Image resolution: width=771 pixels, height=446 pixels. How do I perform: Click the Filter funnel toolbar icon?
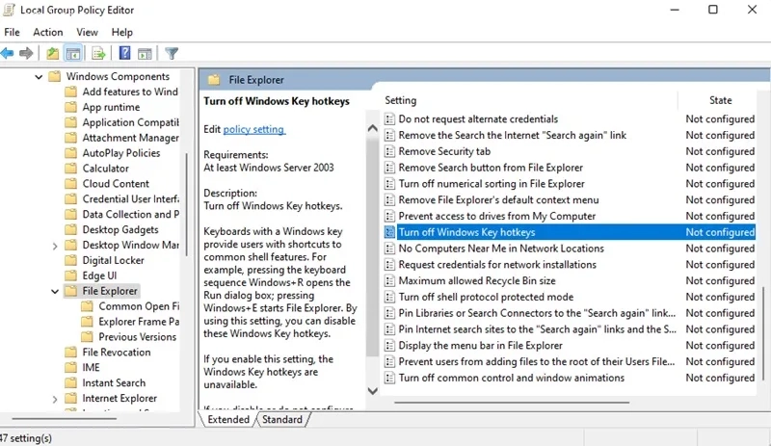pyautogui.click(x=172, y=53)
